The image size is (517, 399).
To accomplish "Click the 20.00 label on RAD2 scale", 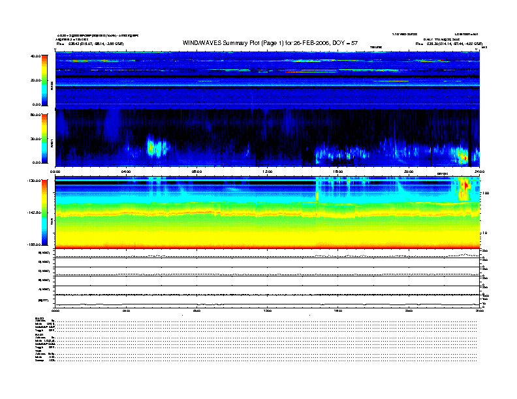I will point(35,80).
